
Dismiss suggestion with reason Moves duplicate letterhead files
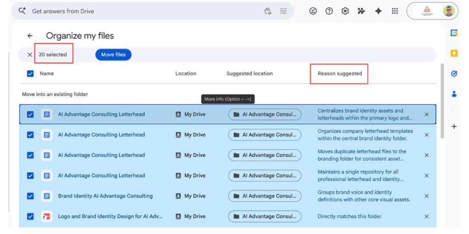point(426,155)
